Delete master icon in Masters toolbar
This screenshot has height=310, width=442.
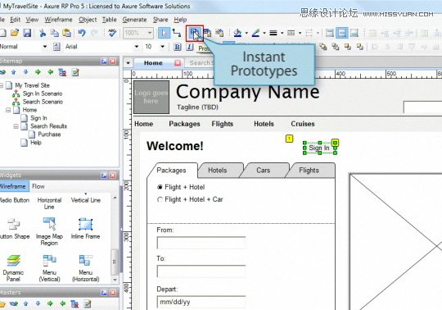click(x=74, y=303)
